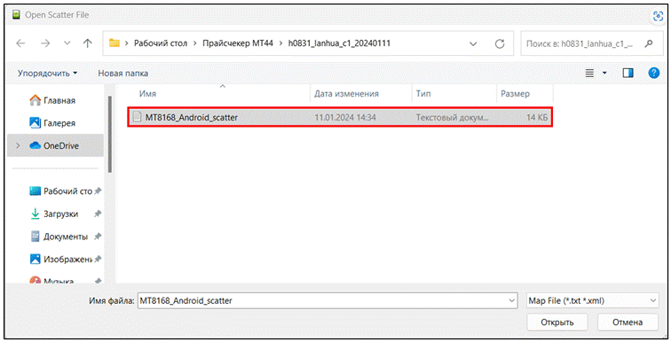Click the screenshot capture icon in title bar
This screenshot has height=342, width=671.
tap(659, 16)
